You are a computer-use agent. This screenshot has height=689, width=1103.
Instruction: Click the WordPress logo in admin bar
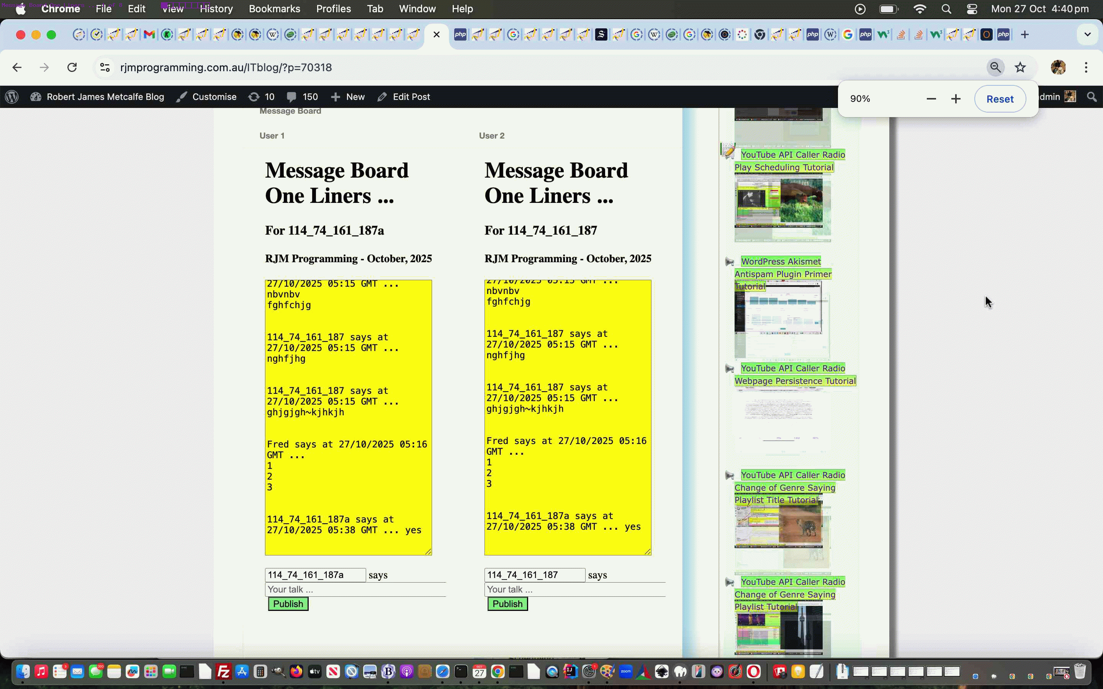click(12, 96)
